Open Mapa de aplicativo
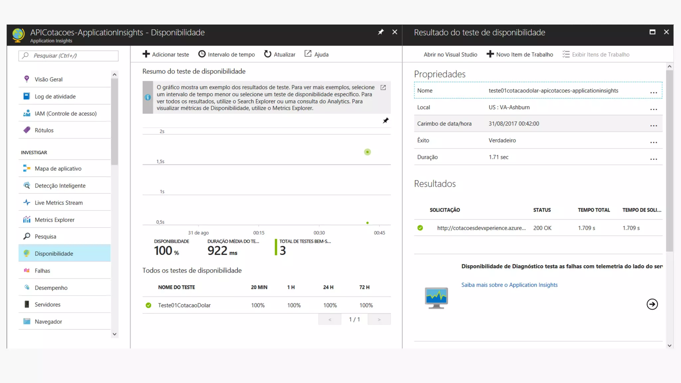This screenshot has height=383, width=681. (65, 169)
